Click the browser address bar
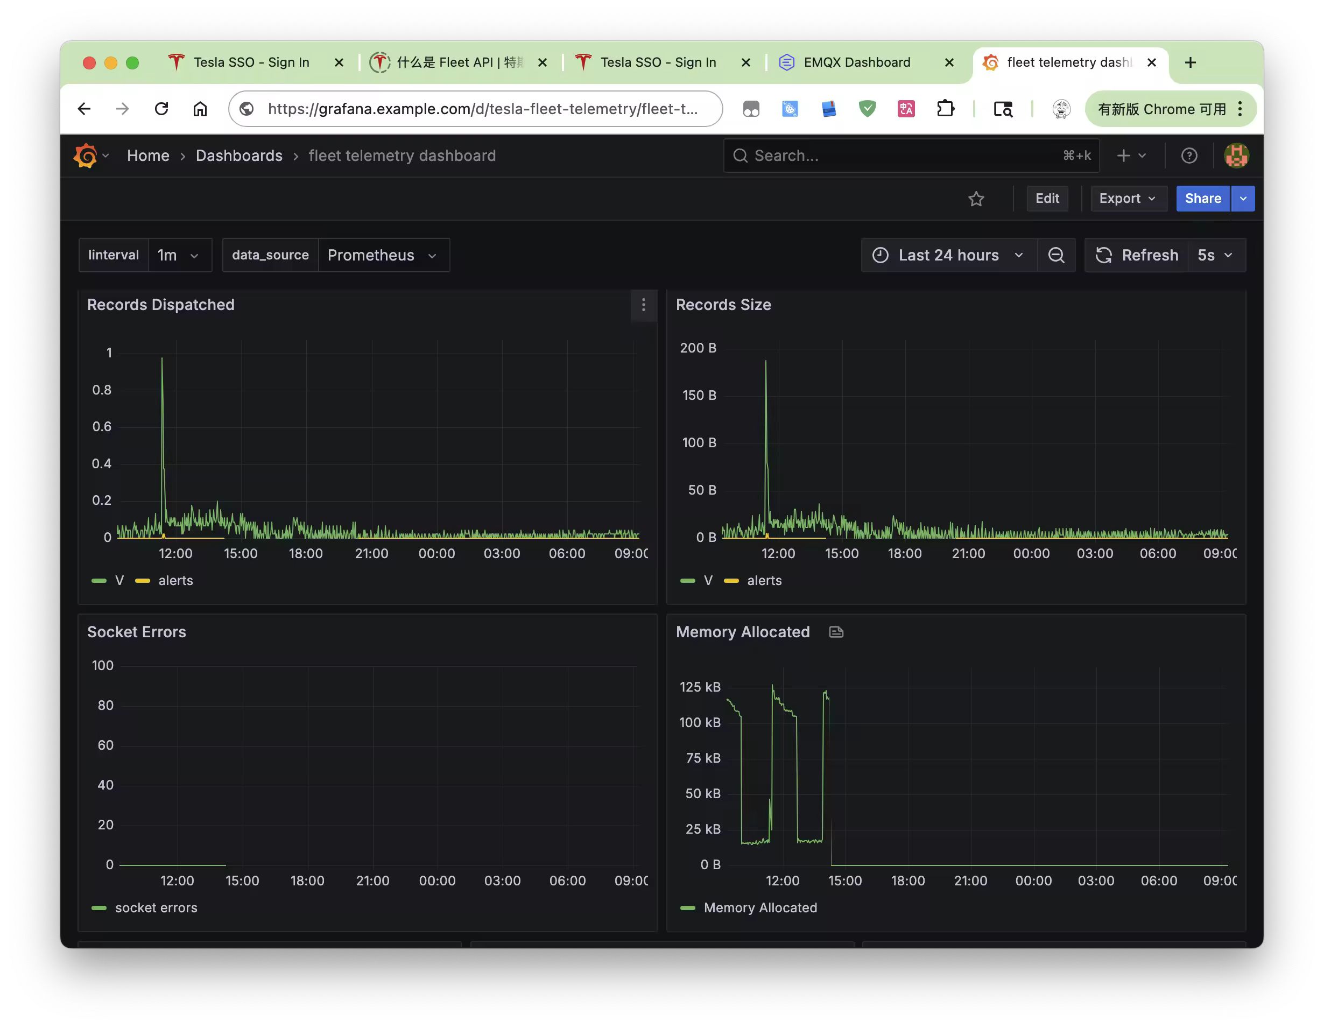 coord(475,109)
